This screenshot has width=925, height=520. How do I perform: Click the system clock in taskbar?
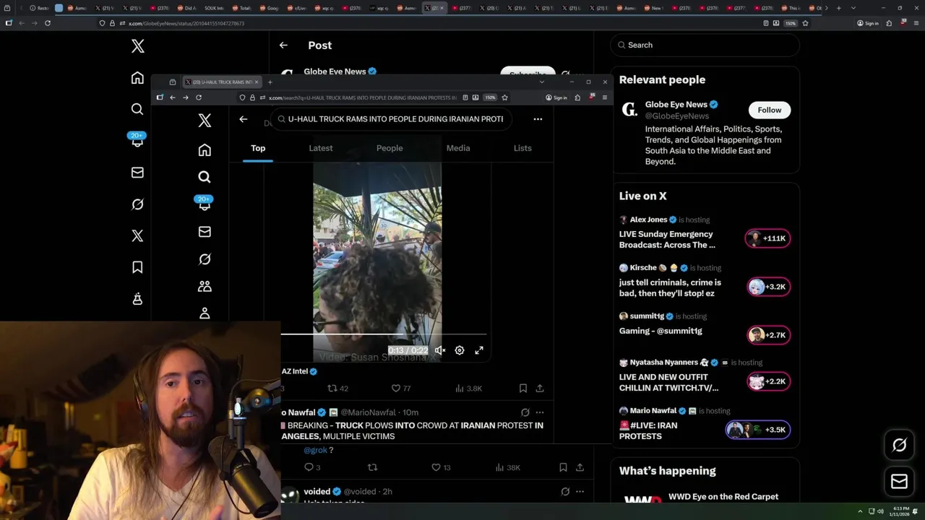pyautogui.click(x=901, y=511)
